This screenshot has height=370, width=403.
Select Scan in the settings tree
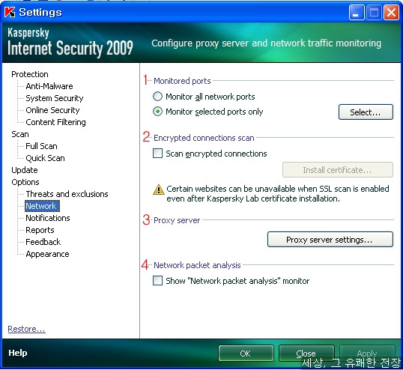20,134
